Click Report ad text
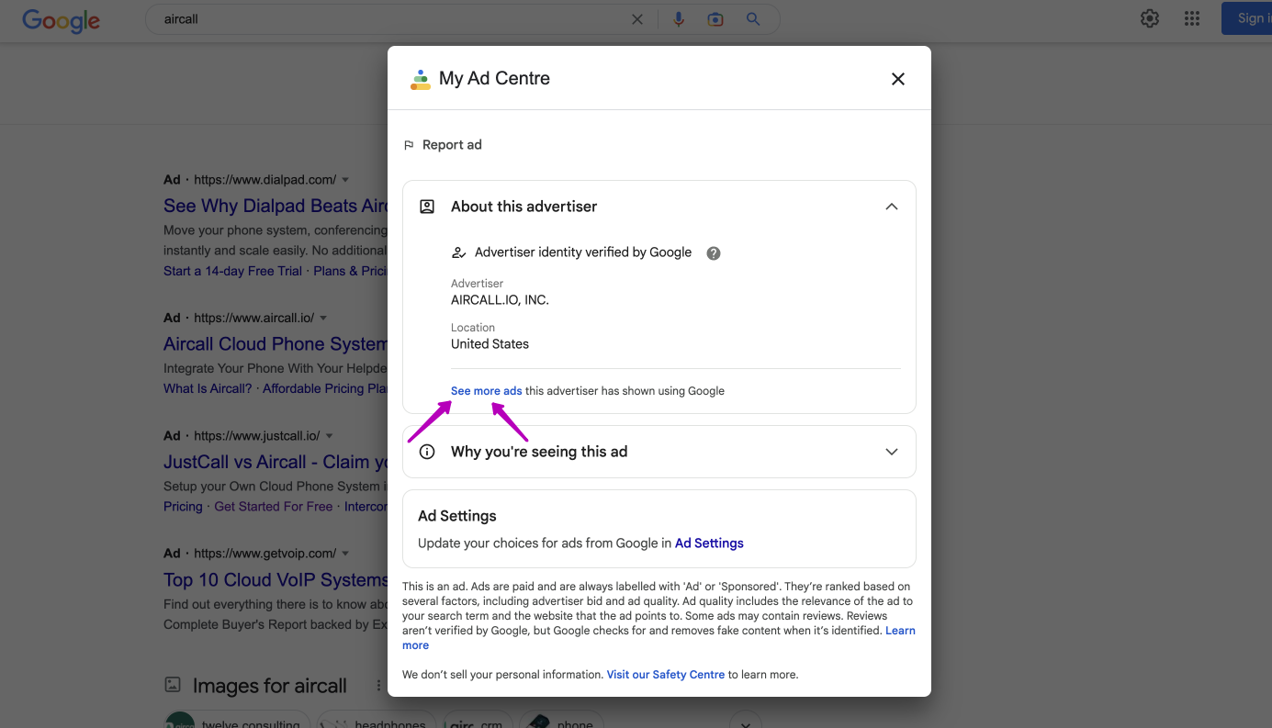Image resolution: width=1272 pixels, height=728 pixels. pyautogui.click(x=452, y=145)
